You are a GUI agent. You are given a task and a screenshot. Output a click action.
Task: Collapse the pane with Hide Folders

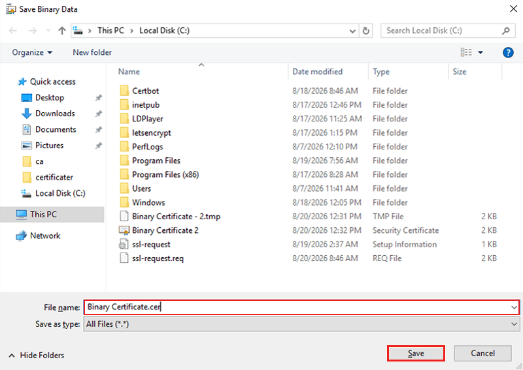(x=37, y=356)
